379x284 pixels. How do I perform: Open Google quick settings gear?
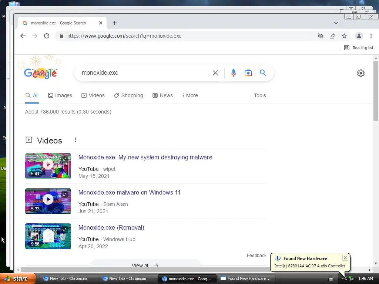[x=360, y=73]
